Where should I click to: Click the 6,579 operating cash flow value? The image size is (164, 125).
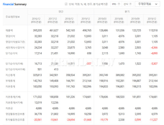[x=154, y=114]
